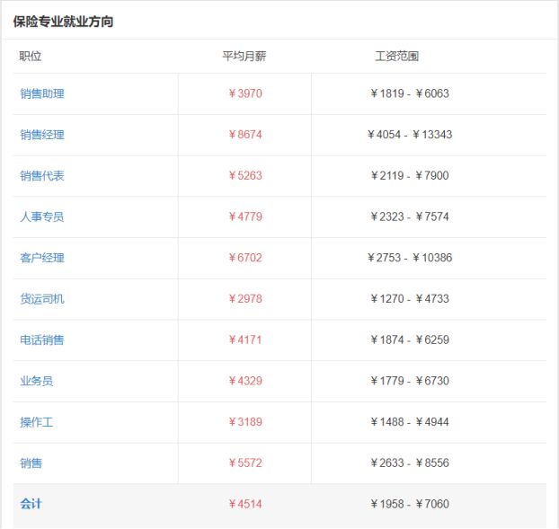Image resolution: width=559 pixels, height=529 pixels.
Task: Click the ¥1958 - ¥7060 salary range
Action: tap(410, 504)
